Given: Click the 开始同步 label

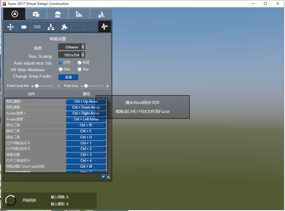Looking at the screenshot, I should (x=29, y=201).
